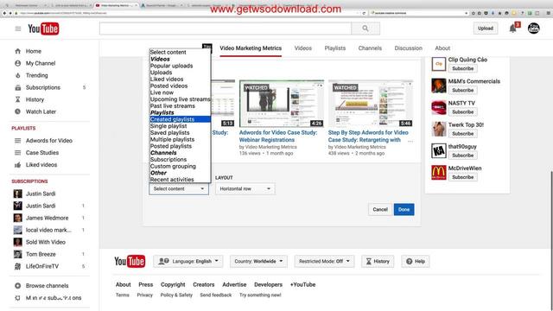Choose Upcoming live streams from the list
This screenshot has width=553, height=311.
[x=181, y=99]
